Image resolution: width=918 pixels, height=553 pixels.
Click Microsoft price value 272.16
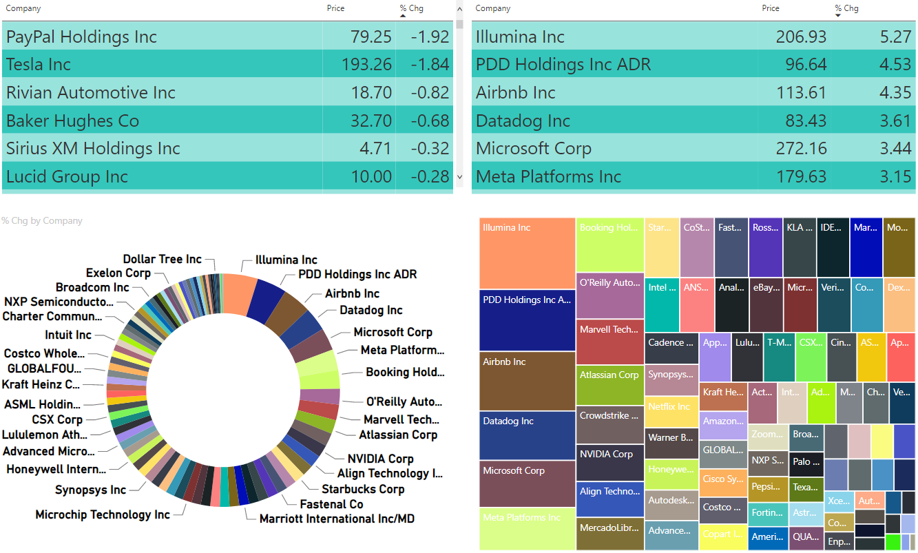pos(801,149)
